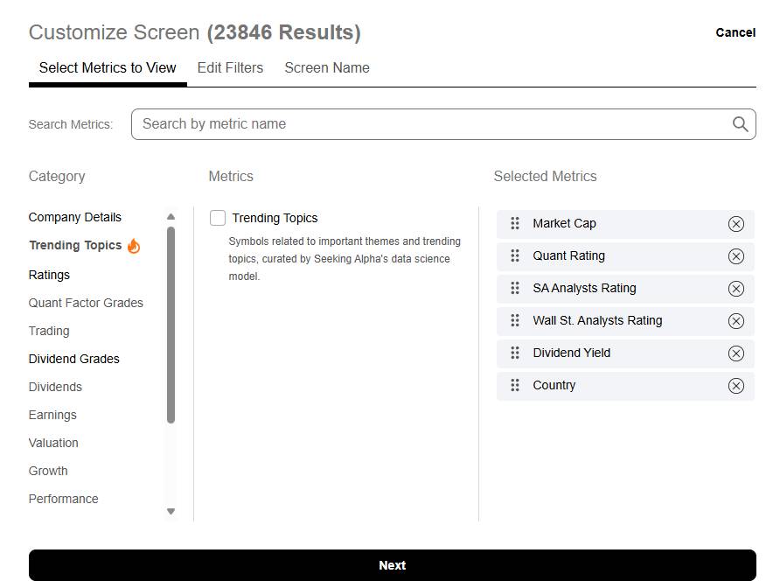The image size is (773, 588).
Task: Open the Screen Name tab
Action: tap(326, 68)
